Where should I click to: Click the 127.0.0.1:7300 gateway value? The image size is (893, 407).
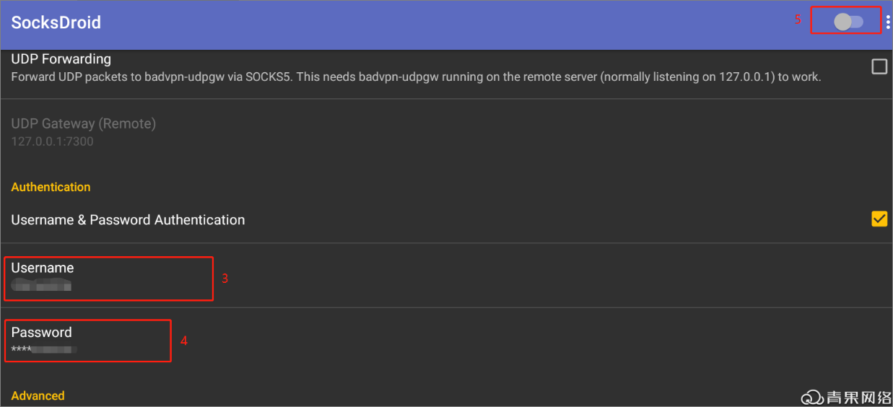pyautogui.click(x=52, y=141)
